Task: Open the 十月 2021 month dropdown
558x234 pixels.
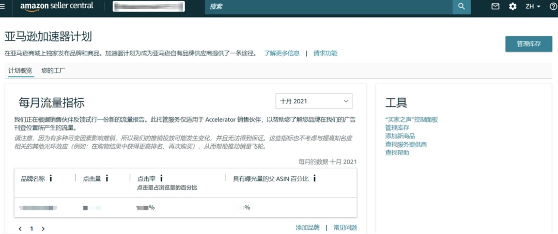Action: click(314, 101)
